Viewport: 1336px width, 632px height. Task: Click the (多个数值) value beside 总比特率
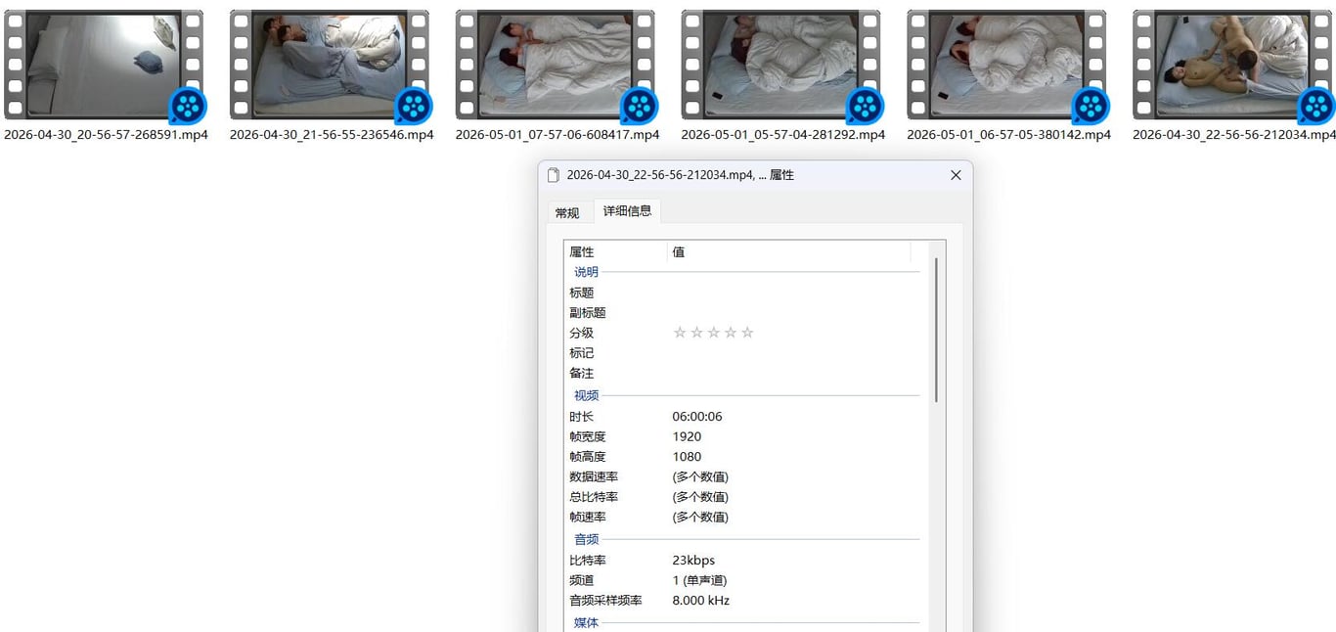pyautogui.click(x=700, y=497)
